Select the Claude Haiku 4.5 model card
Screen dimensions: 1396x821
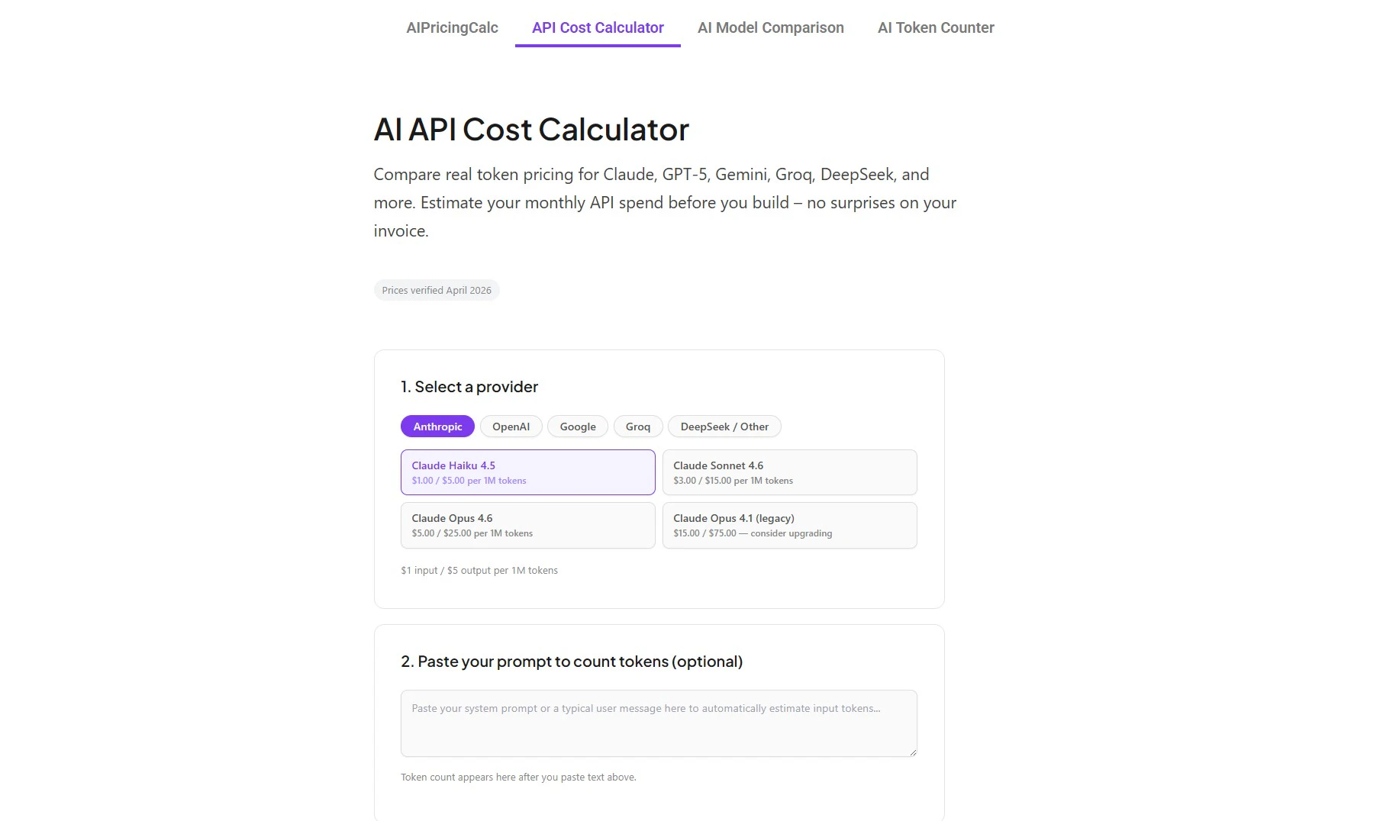[527, 472]
